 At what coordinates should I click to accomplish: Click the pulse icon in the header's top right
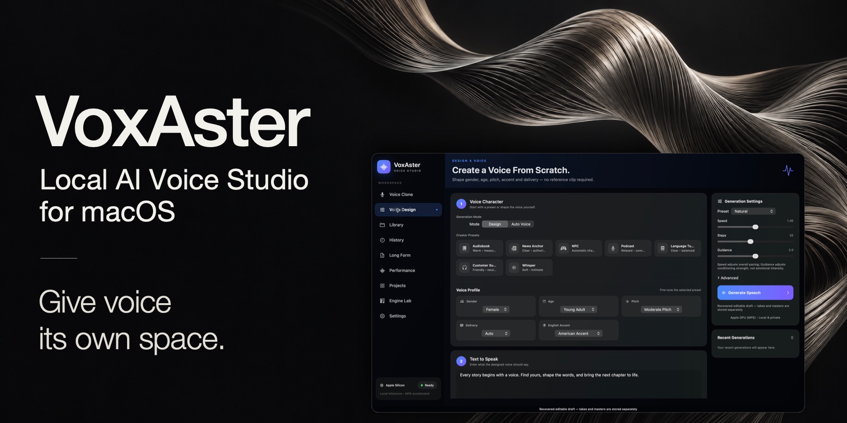pyautogui.click(x=788, y=170)
